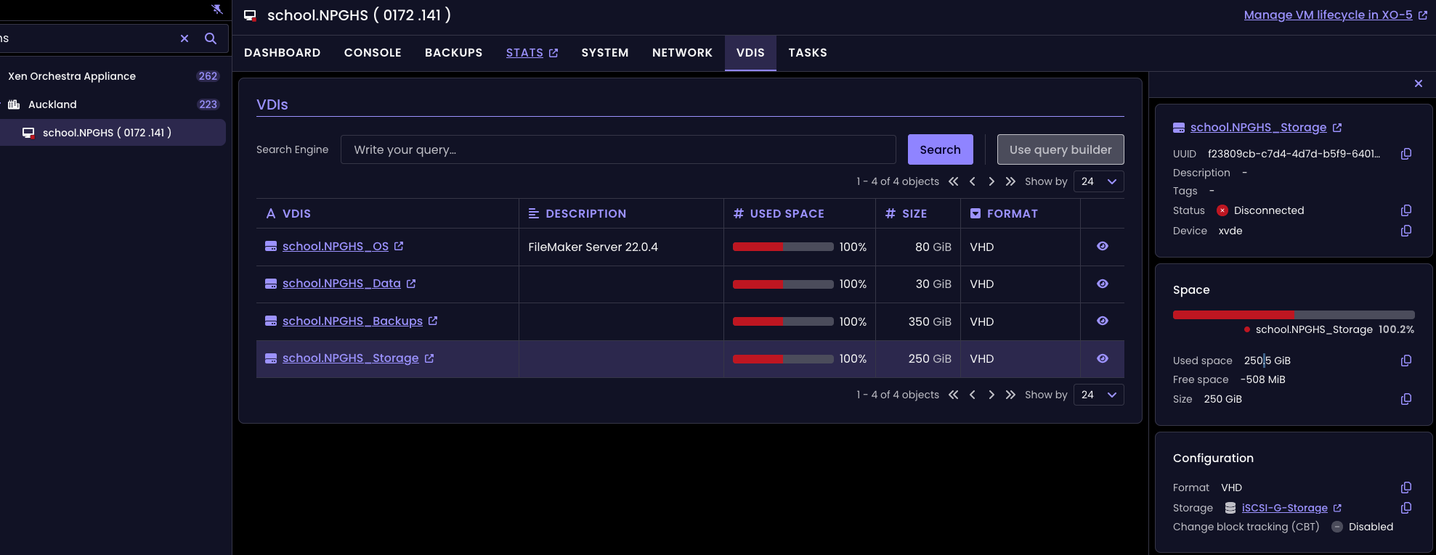Copy the UUID to clipboard
Screen dimensions: 1436x555
click(x=1405, y=154)
